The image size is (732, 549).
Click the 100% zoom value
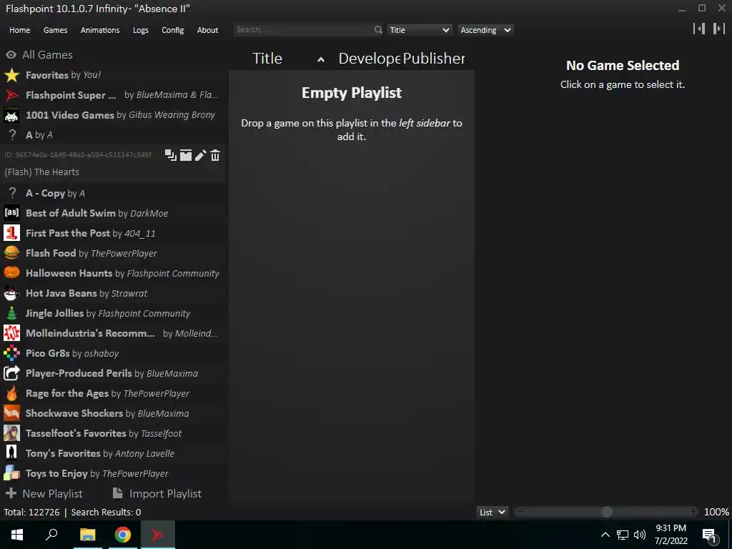click(716, 512)
